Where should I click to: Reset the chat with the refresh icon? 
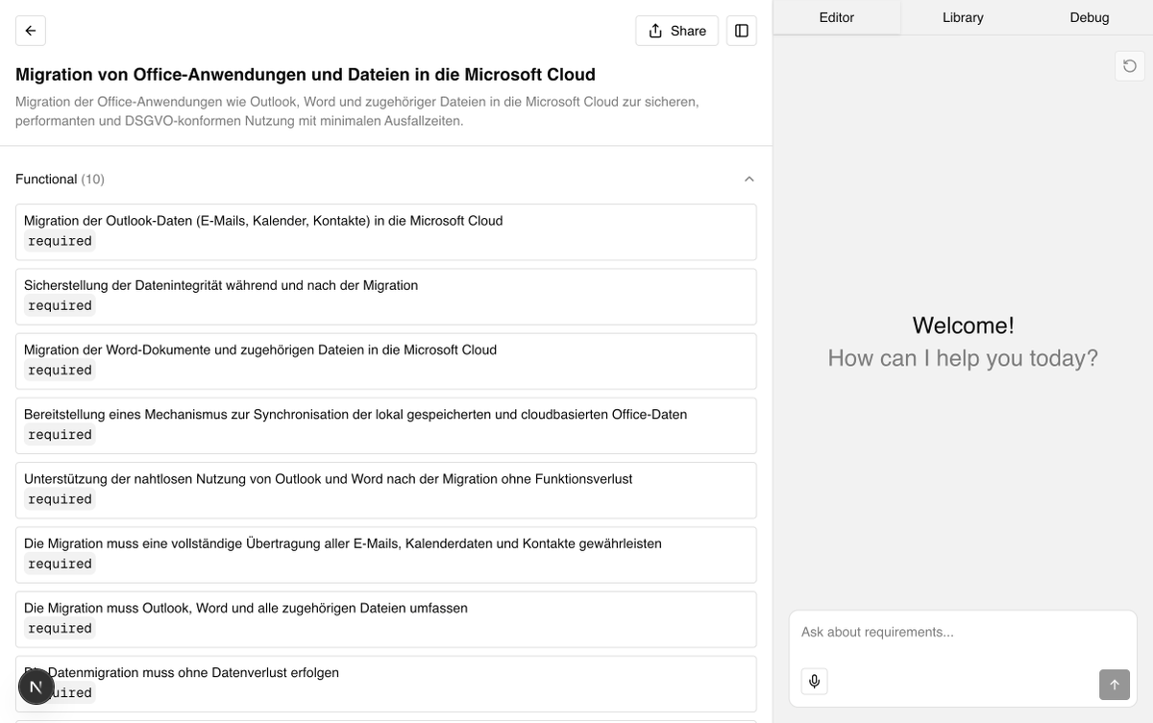[x=1130, y=66]
